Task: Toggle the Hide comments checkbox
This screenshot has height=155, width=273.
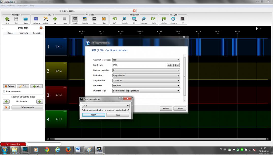Action: pyautogui.click(x=4, y=91)
